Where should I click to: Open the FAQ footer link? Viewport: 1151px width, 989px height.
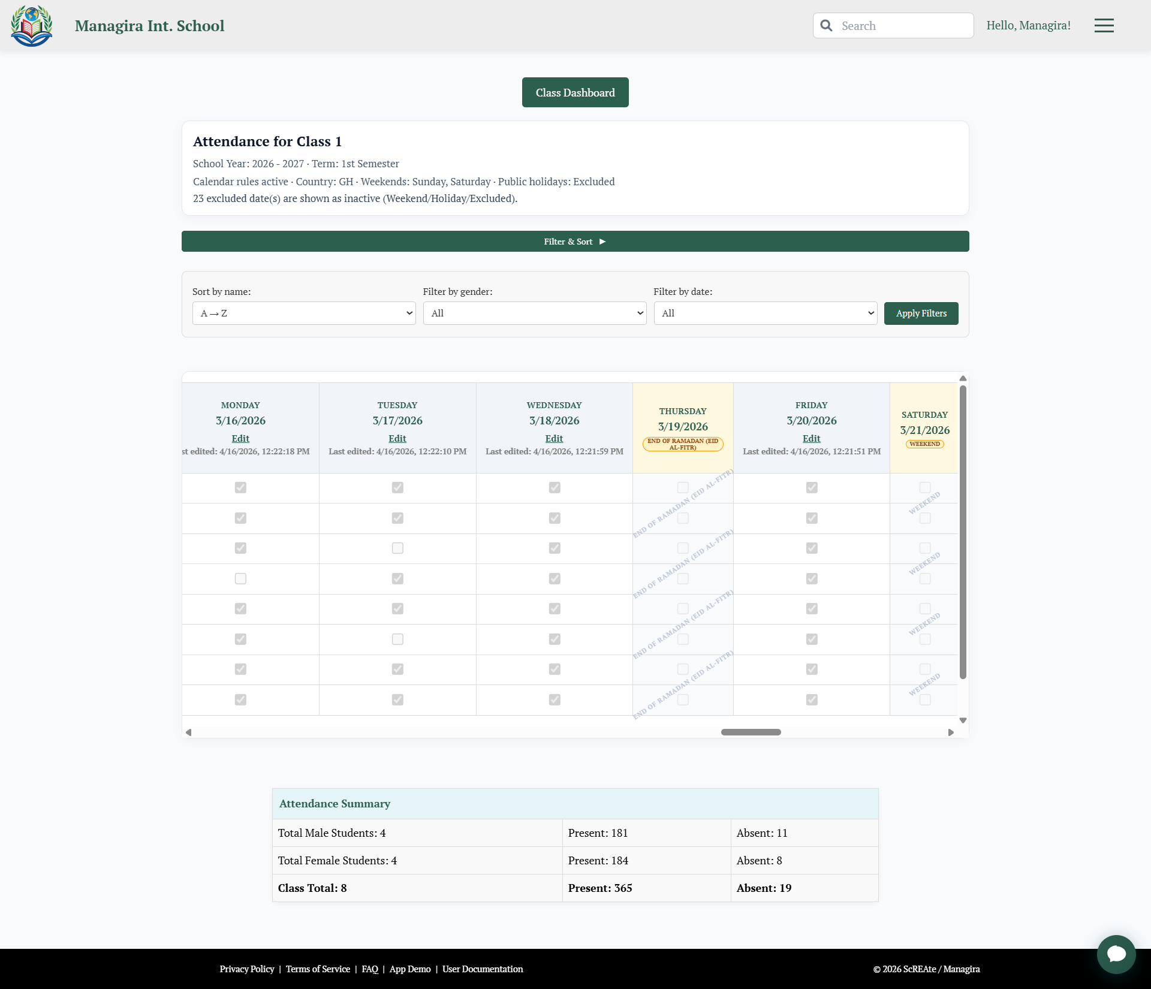(x=370, y=969)
